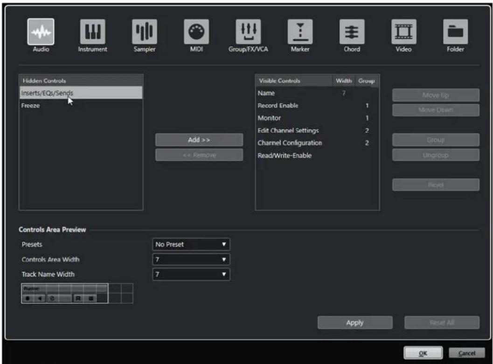This screenshot has width=493, height=364.
Task: Select Edit Channel Settings in Visible Controls
Action: pos(317,130)
